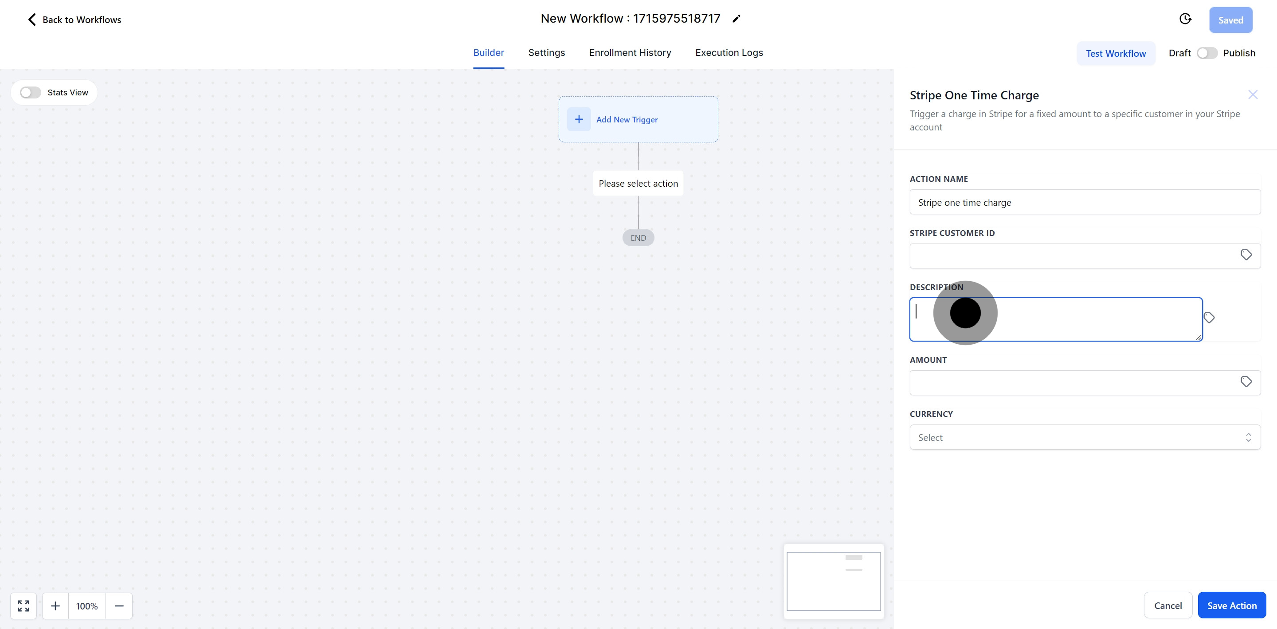Screen dimensions: 1277x629
Task: View the Execution Logs tab
Action: click(729, 53)
